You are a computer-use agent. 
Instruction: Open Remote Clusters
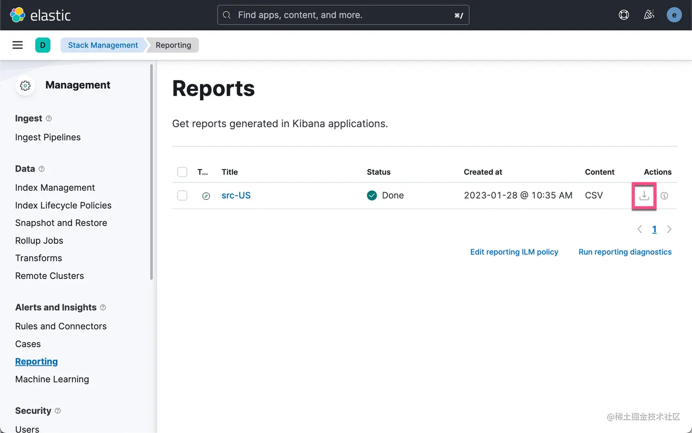(49, 276)
